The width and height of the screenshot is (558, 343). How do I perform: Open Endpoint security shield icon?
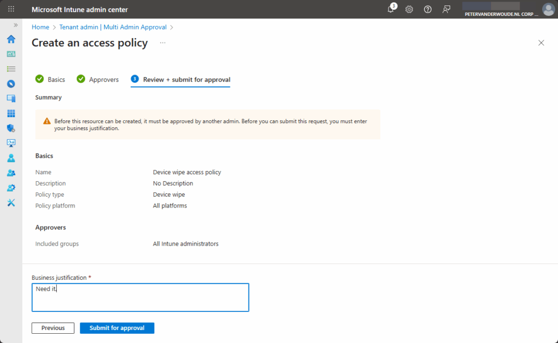[x=11, y=128]
